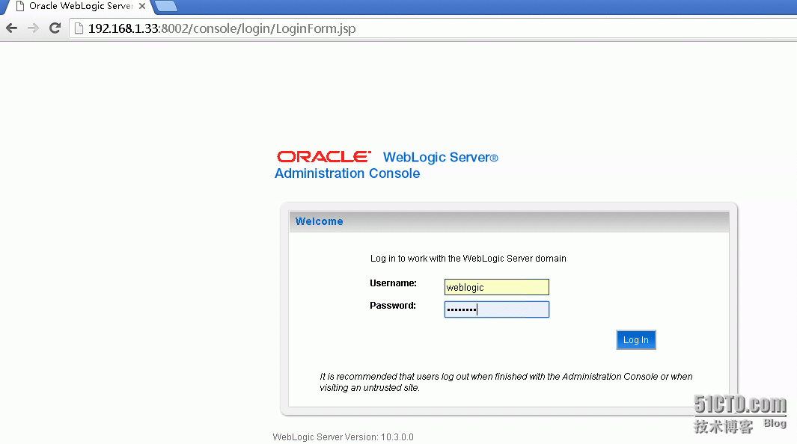Click the Welcome panel heading text
Screen dimensions: 797x444
(x=320, y=221)
